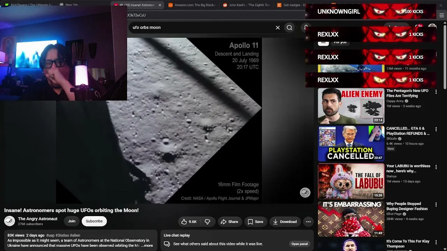Image resolution: width=447 pixels, height=251 pixels.
Task: Click the '83K views 2 days ago' text
Action: click(26, 235)
